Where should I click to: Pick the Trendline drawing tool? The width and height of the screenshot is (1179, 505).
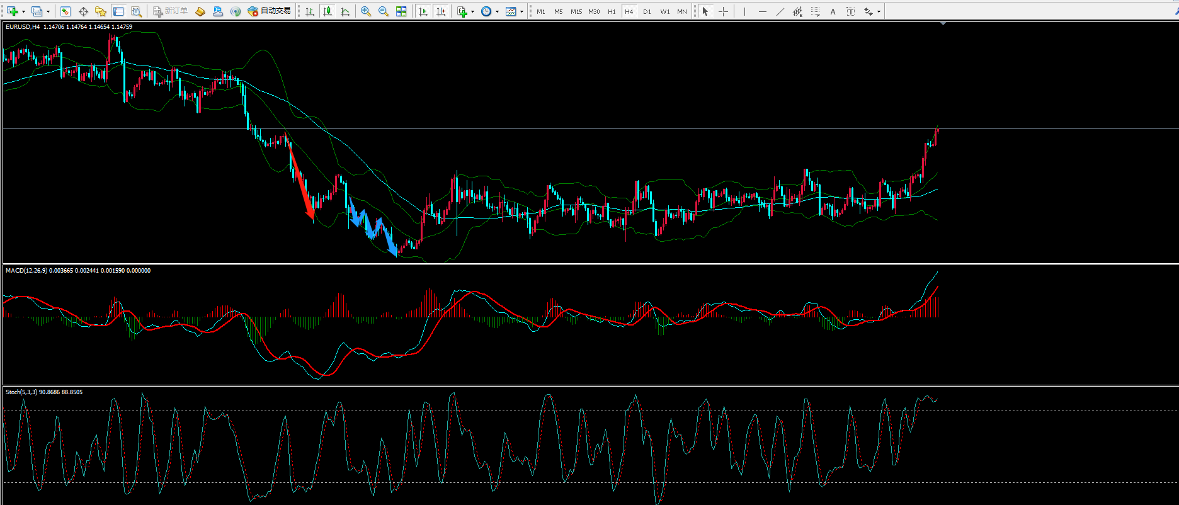click(780, 11)
